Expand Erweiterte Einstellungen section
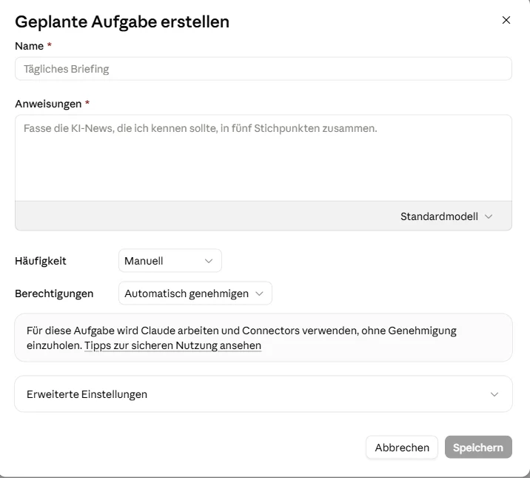Image resolution: width=530 pixels, height=478 pixels. click(x=264, y=394)
